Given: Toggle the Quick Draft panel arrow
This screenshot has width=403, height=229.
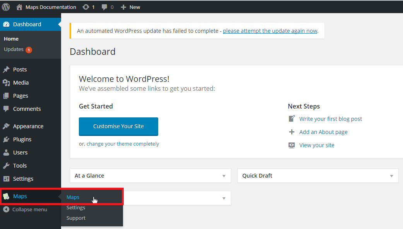Looking at the screenshot, I should tap(391, 176).
